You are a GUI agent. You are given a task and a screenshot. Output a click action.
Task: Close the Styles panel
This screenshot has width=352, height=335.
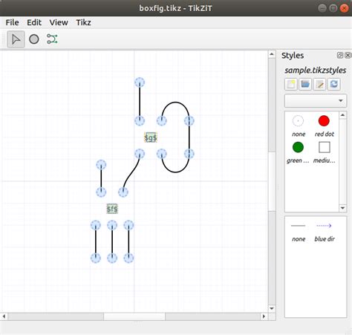pos(348,55)
